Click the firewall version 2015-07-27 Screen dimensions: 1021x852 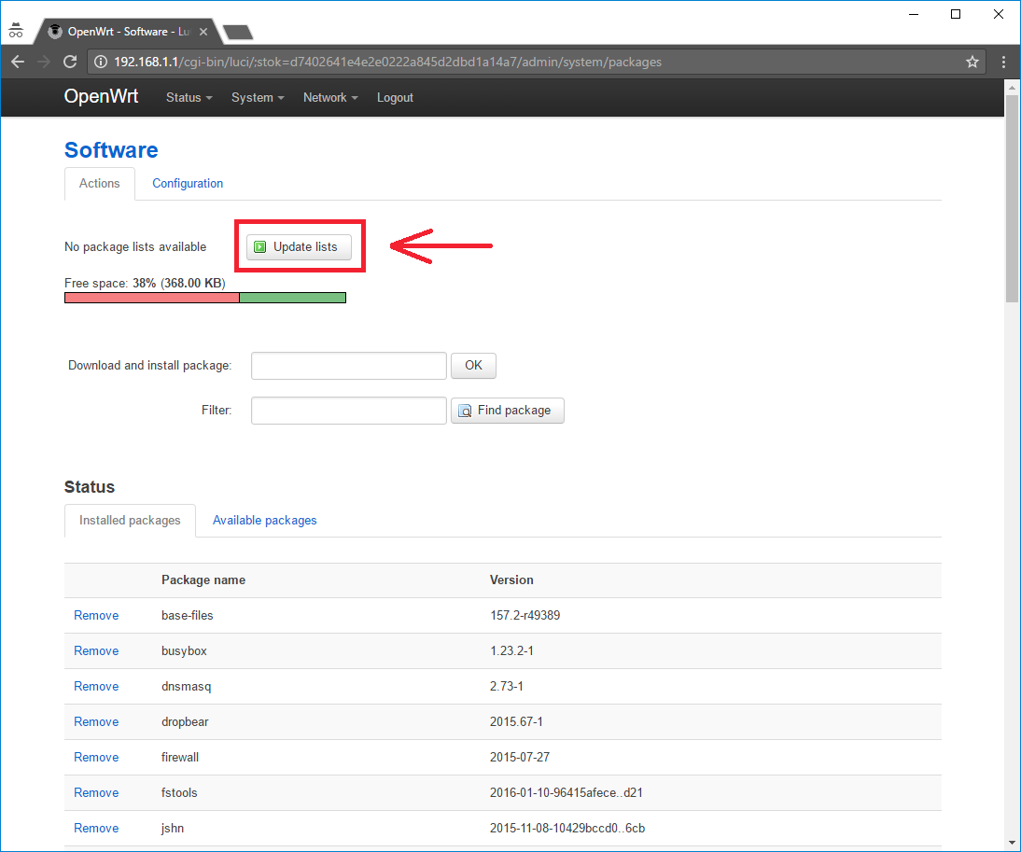coord(520,758)
